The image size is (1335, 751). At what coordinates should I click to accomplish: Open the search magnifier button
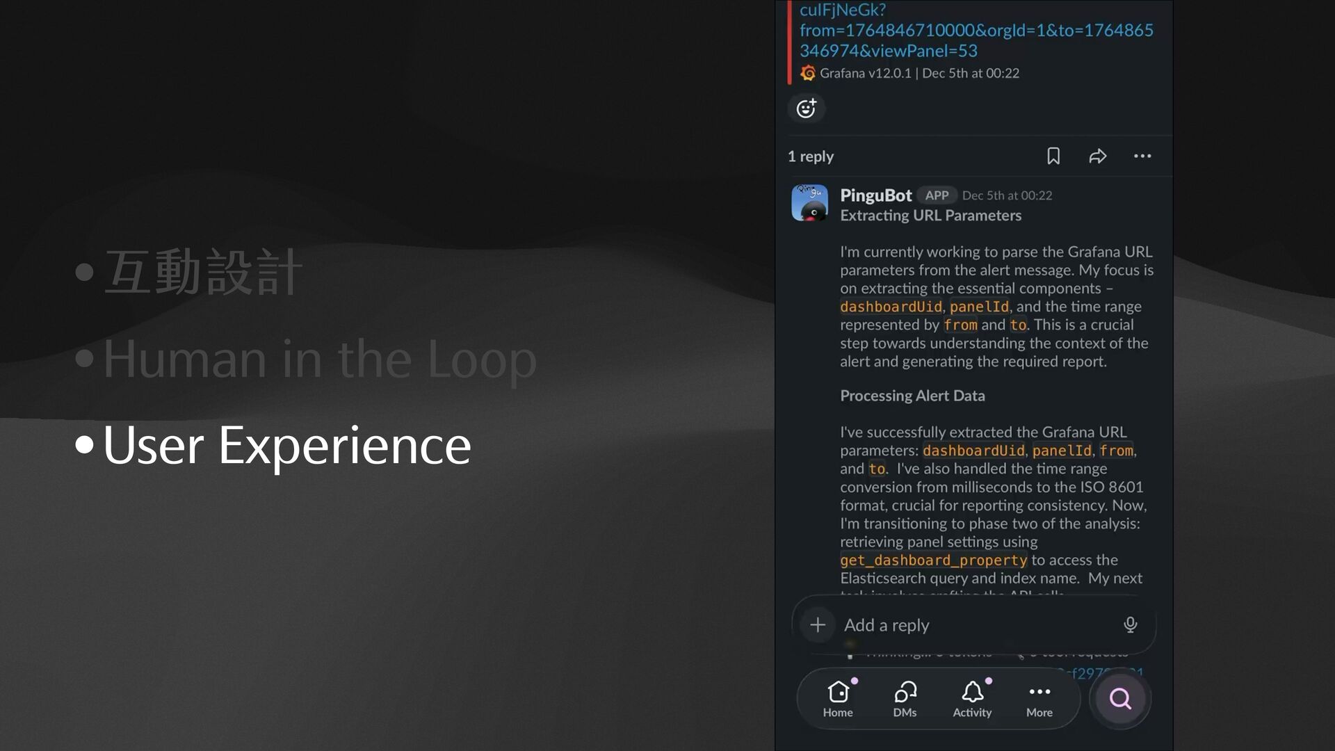coord(1119,698)
